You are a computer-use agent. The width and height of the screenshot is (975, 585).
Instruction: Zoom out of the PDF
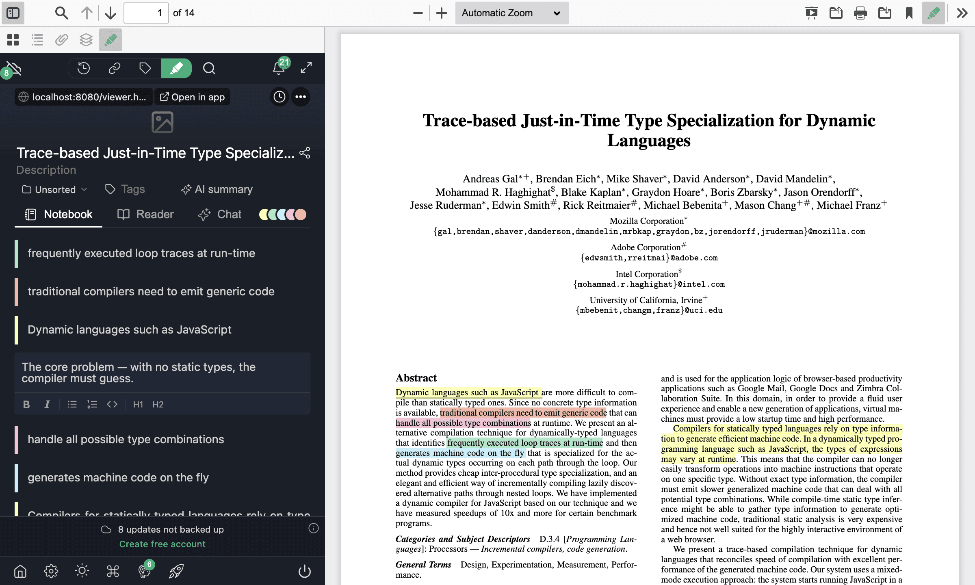tap(418, 13)
